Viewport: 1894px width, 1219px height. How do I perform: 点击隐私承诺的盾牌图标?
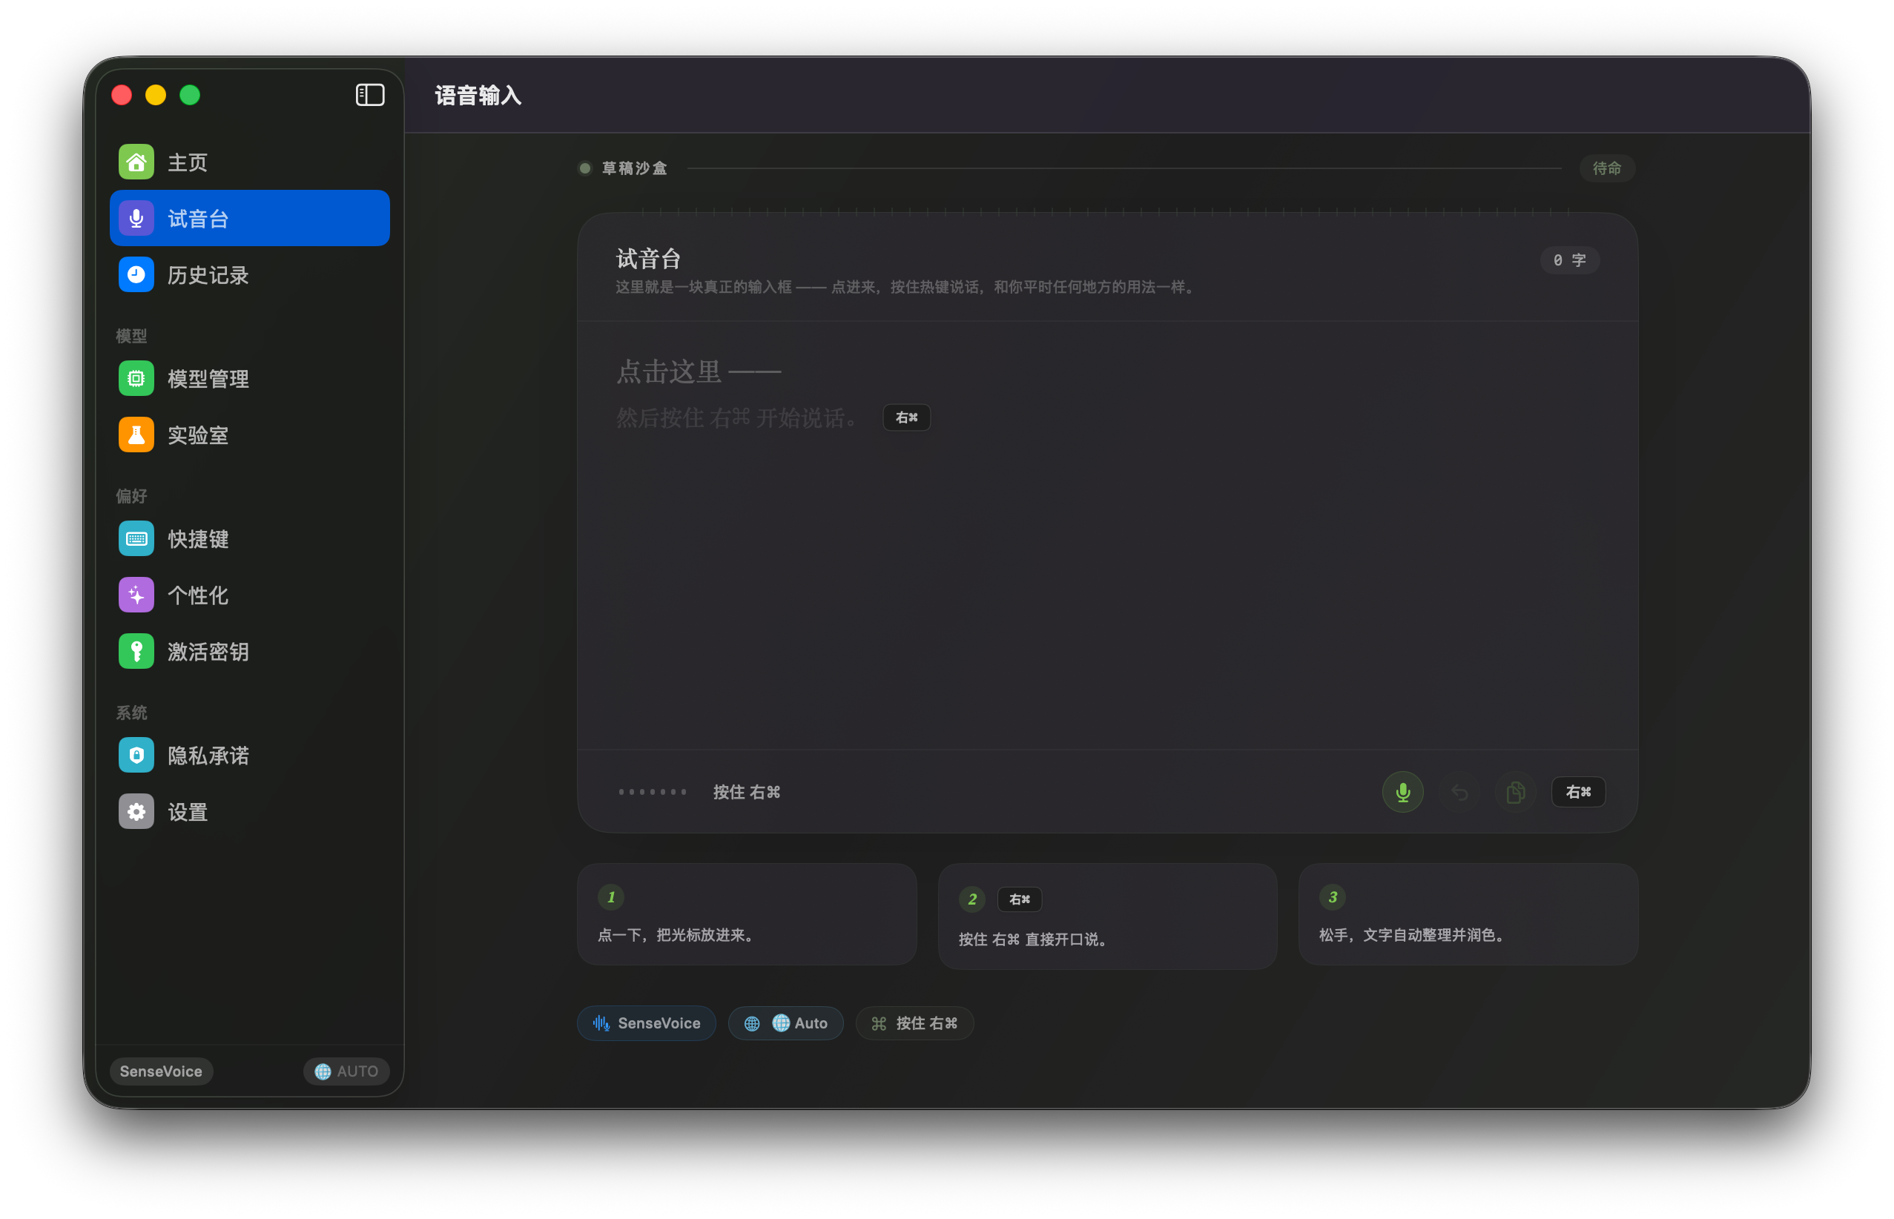tap(136, 755)
